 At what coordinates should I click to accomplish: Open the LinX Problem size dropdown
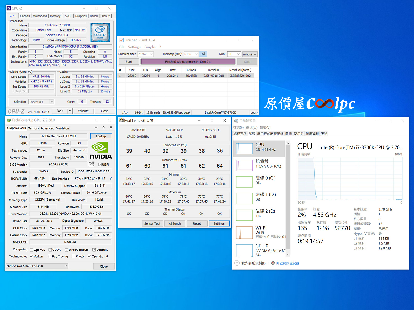pos(151,54)
